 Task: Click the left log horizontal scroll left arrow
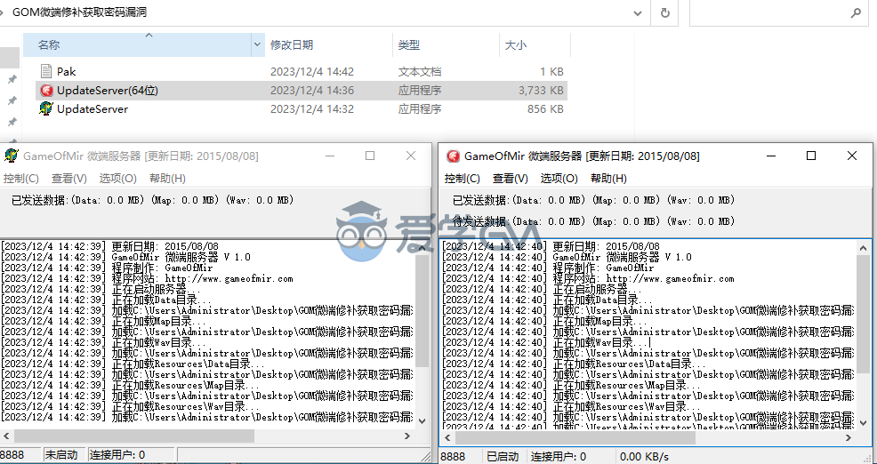pos(6,436)
